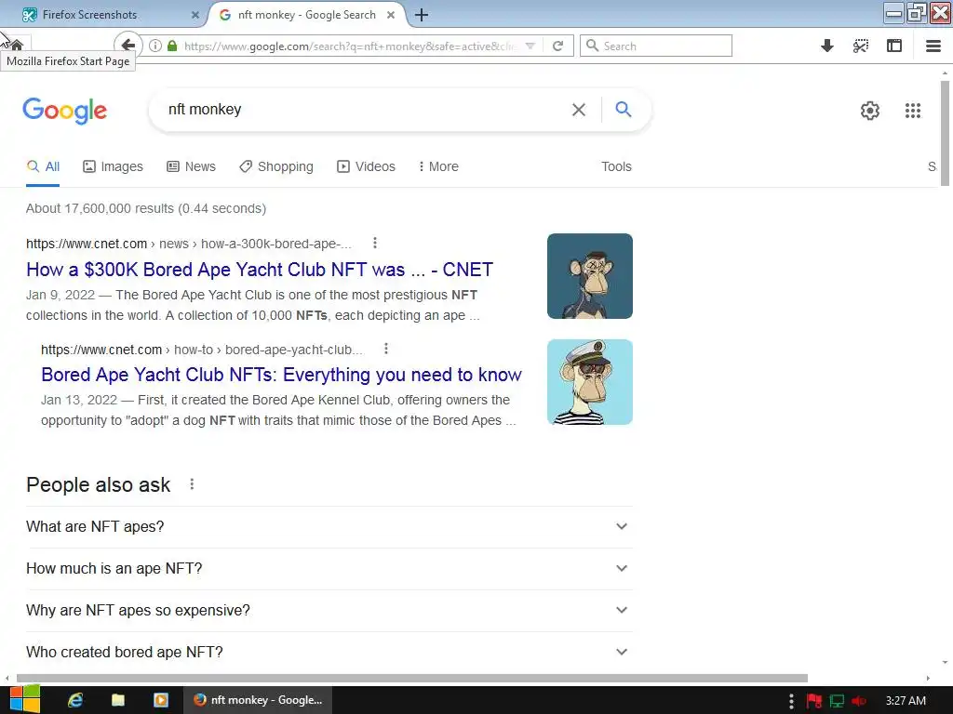The width and height of the screenshot is (953, 714).
Task: Click the dead-eyed bored ape thumbnail
Action: click(589, 275)
